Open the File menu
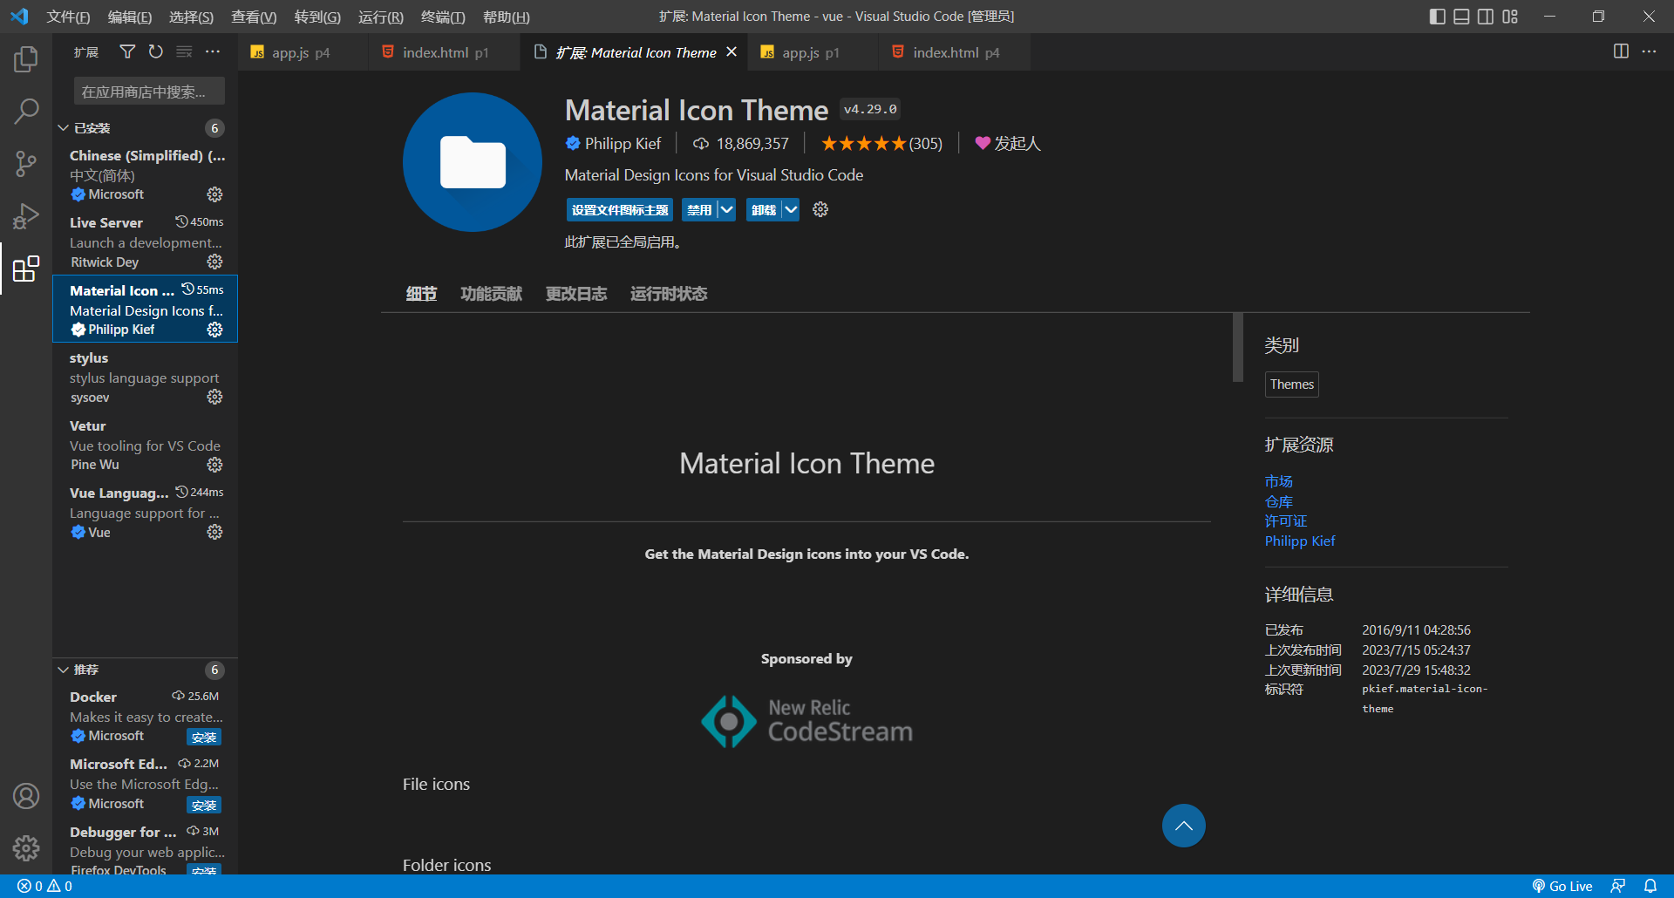This screenshot has height=898, width=1674. click(x=68, y=17)
